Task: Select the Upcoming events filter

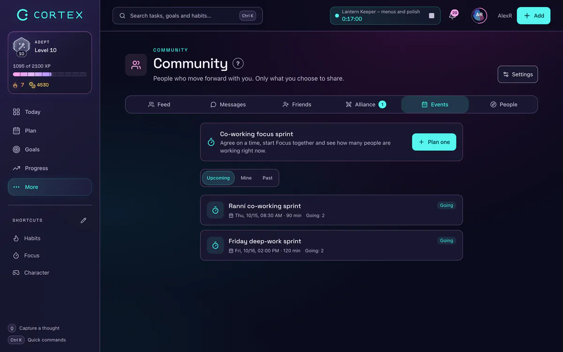Action: click(x=218, y=178)
